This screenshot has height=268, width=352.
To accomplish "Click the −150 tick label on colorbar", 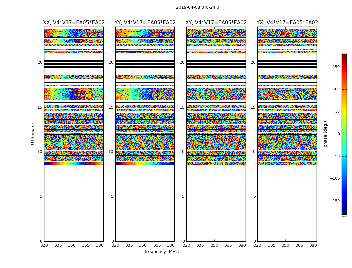I will click(x=335, y=201).
